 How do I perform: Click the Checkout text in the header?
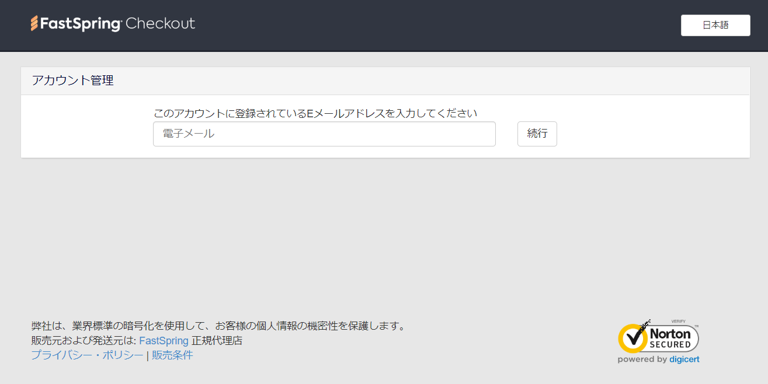[x=160, y=24]
